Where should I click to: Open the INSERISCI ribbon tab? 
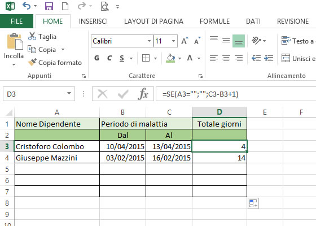pos(93,21)
